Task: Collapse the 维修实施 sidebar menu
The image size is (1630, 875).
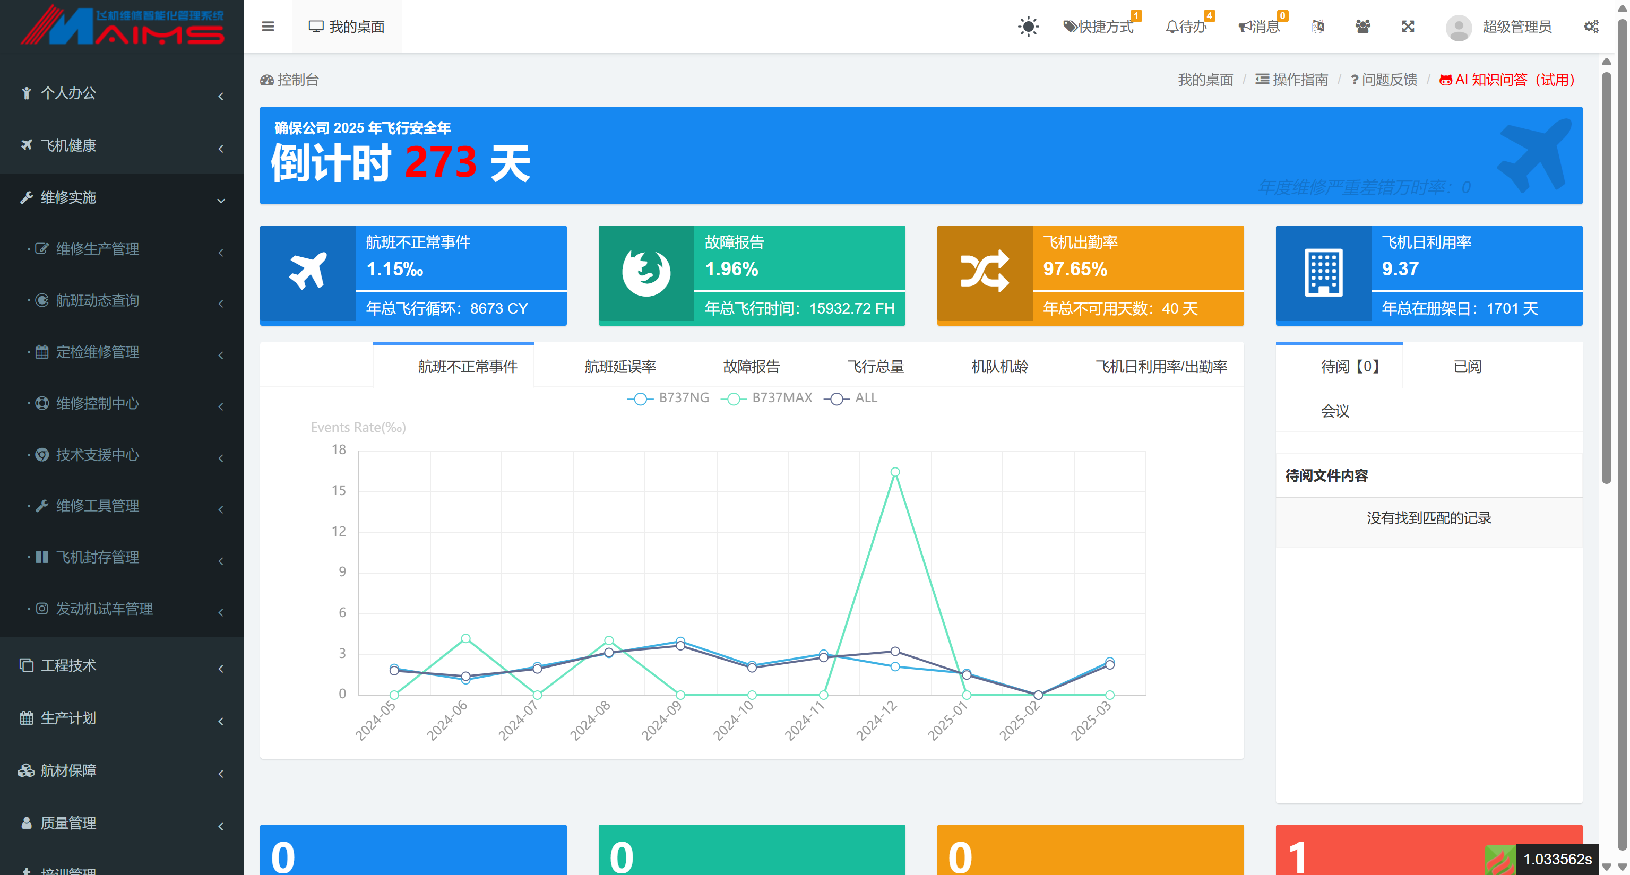Action: tap(120, 197)
